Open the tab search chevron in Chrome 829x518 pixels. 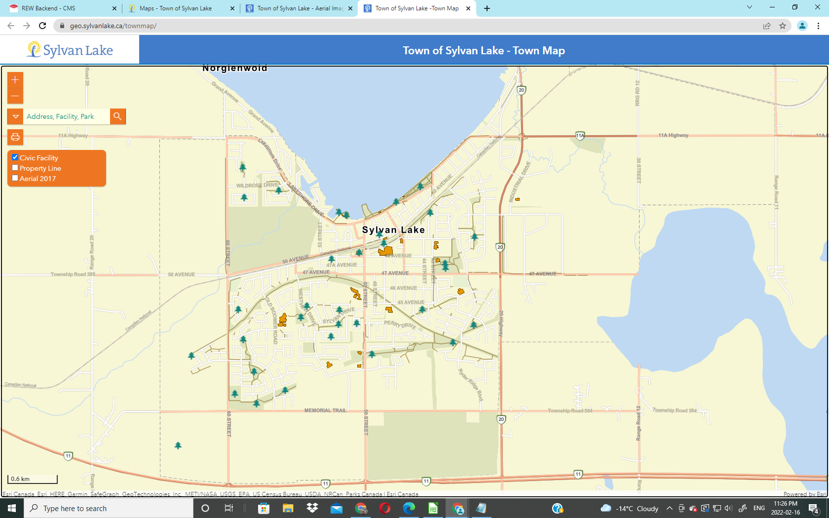click(x=749, y=7)
